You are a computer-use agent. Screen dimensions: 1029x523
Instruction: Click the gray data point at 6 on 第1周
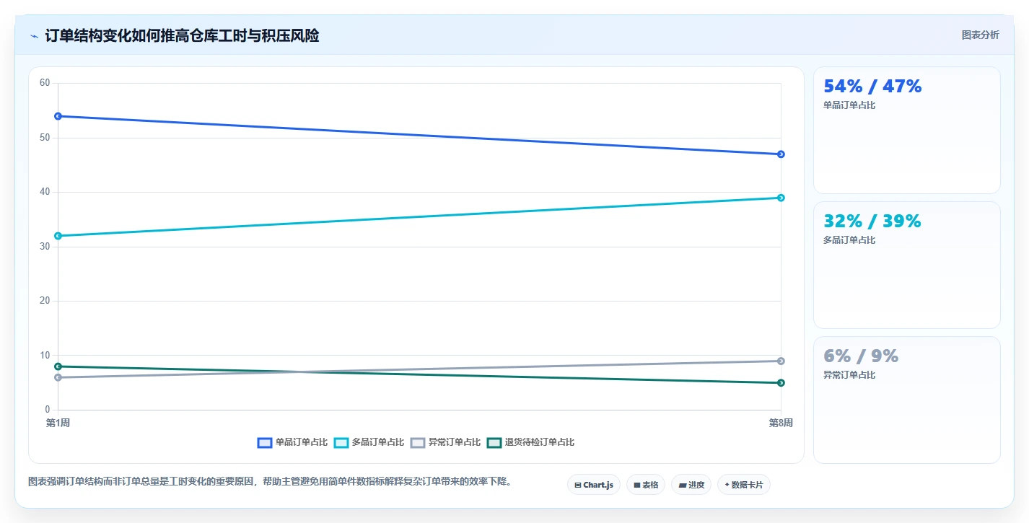pos(58,377)
